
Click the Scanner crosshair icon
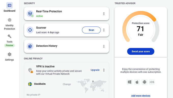click(30, 30)
